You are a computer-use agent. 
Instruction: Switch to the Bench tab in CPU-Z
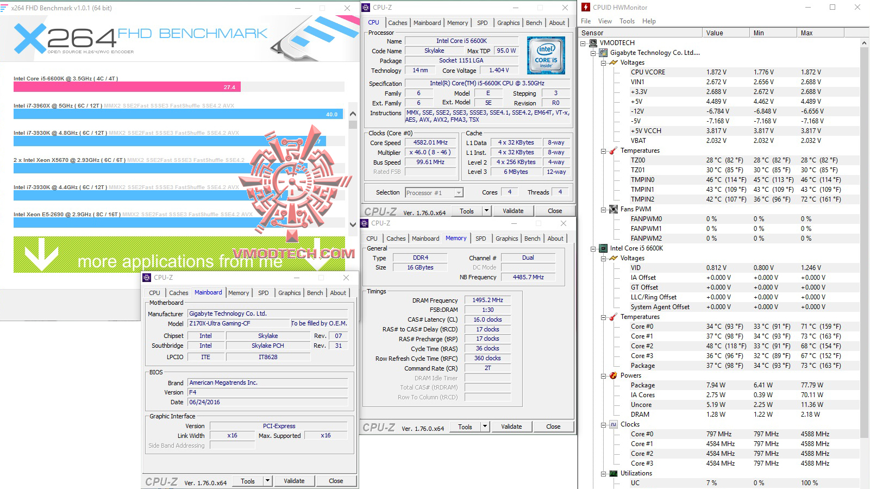click(x=534, y=22)
